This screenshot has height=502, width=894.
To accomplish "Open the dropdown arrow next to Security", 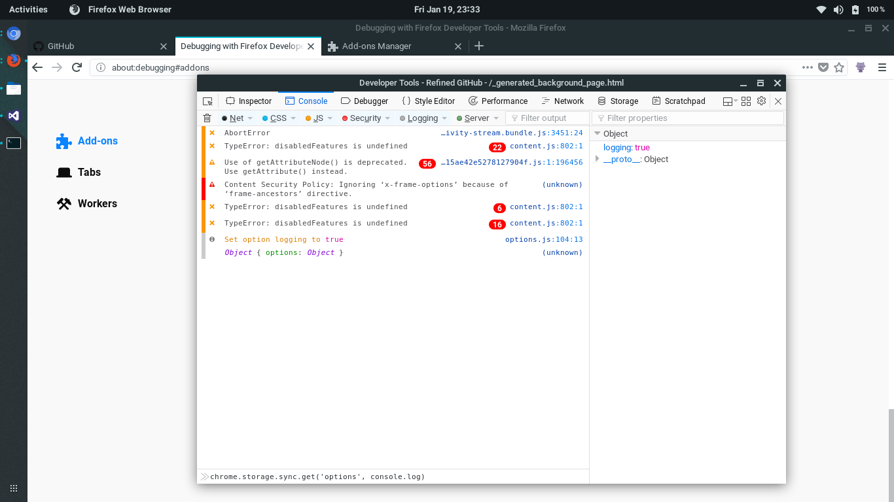I will (x=387, y=118).
